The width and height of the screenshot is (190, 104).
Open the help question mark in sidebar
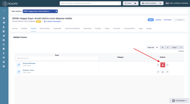[4, 66]
